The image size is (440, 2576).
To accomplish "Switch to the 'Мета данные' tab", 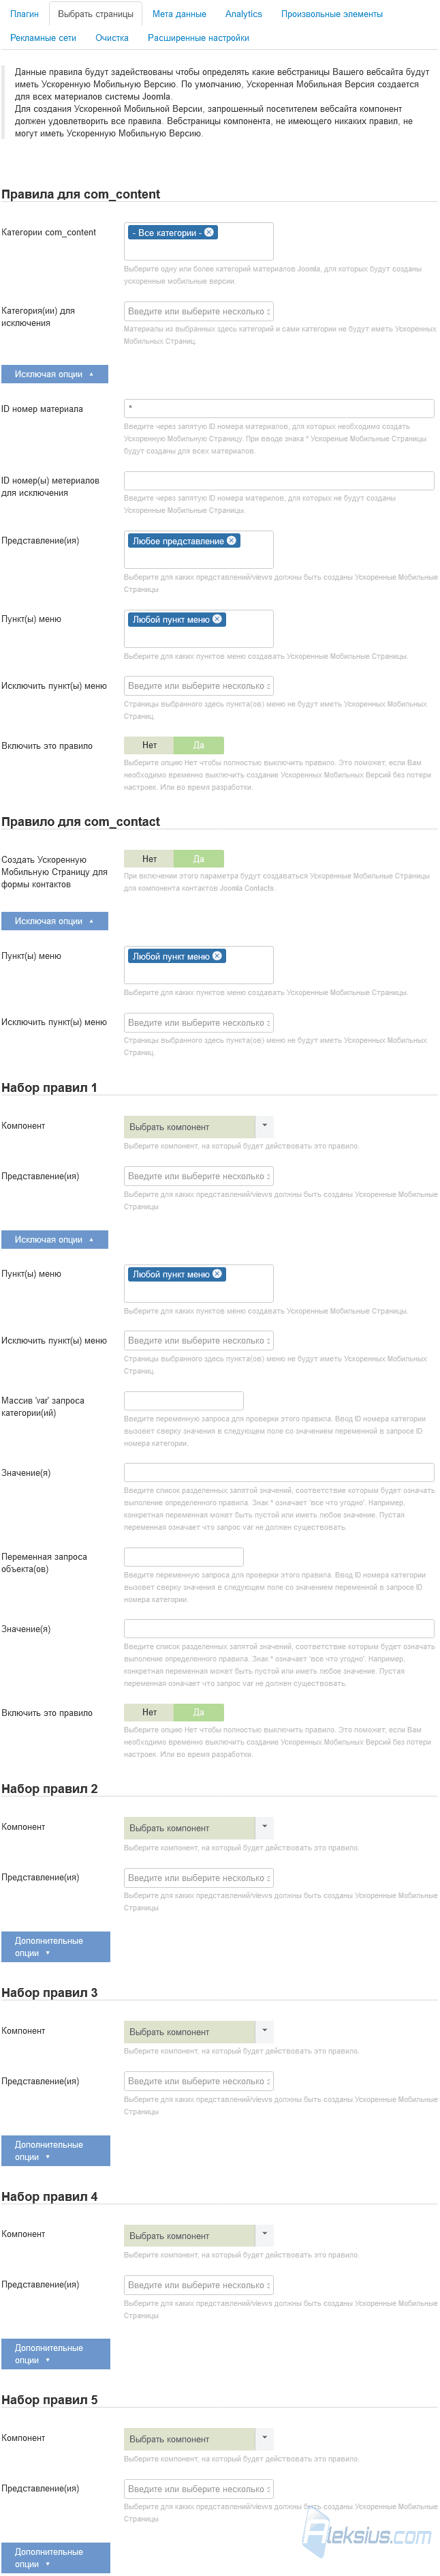I will click(180, 14).
